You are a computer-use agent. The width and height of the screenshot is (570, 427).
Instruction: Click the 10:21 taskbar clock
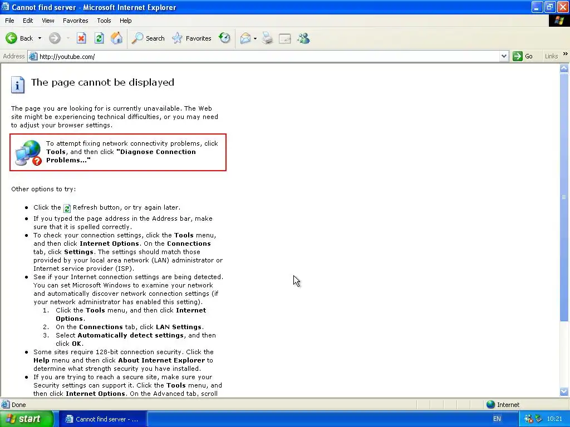point(554,419)
